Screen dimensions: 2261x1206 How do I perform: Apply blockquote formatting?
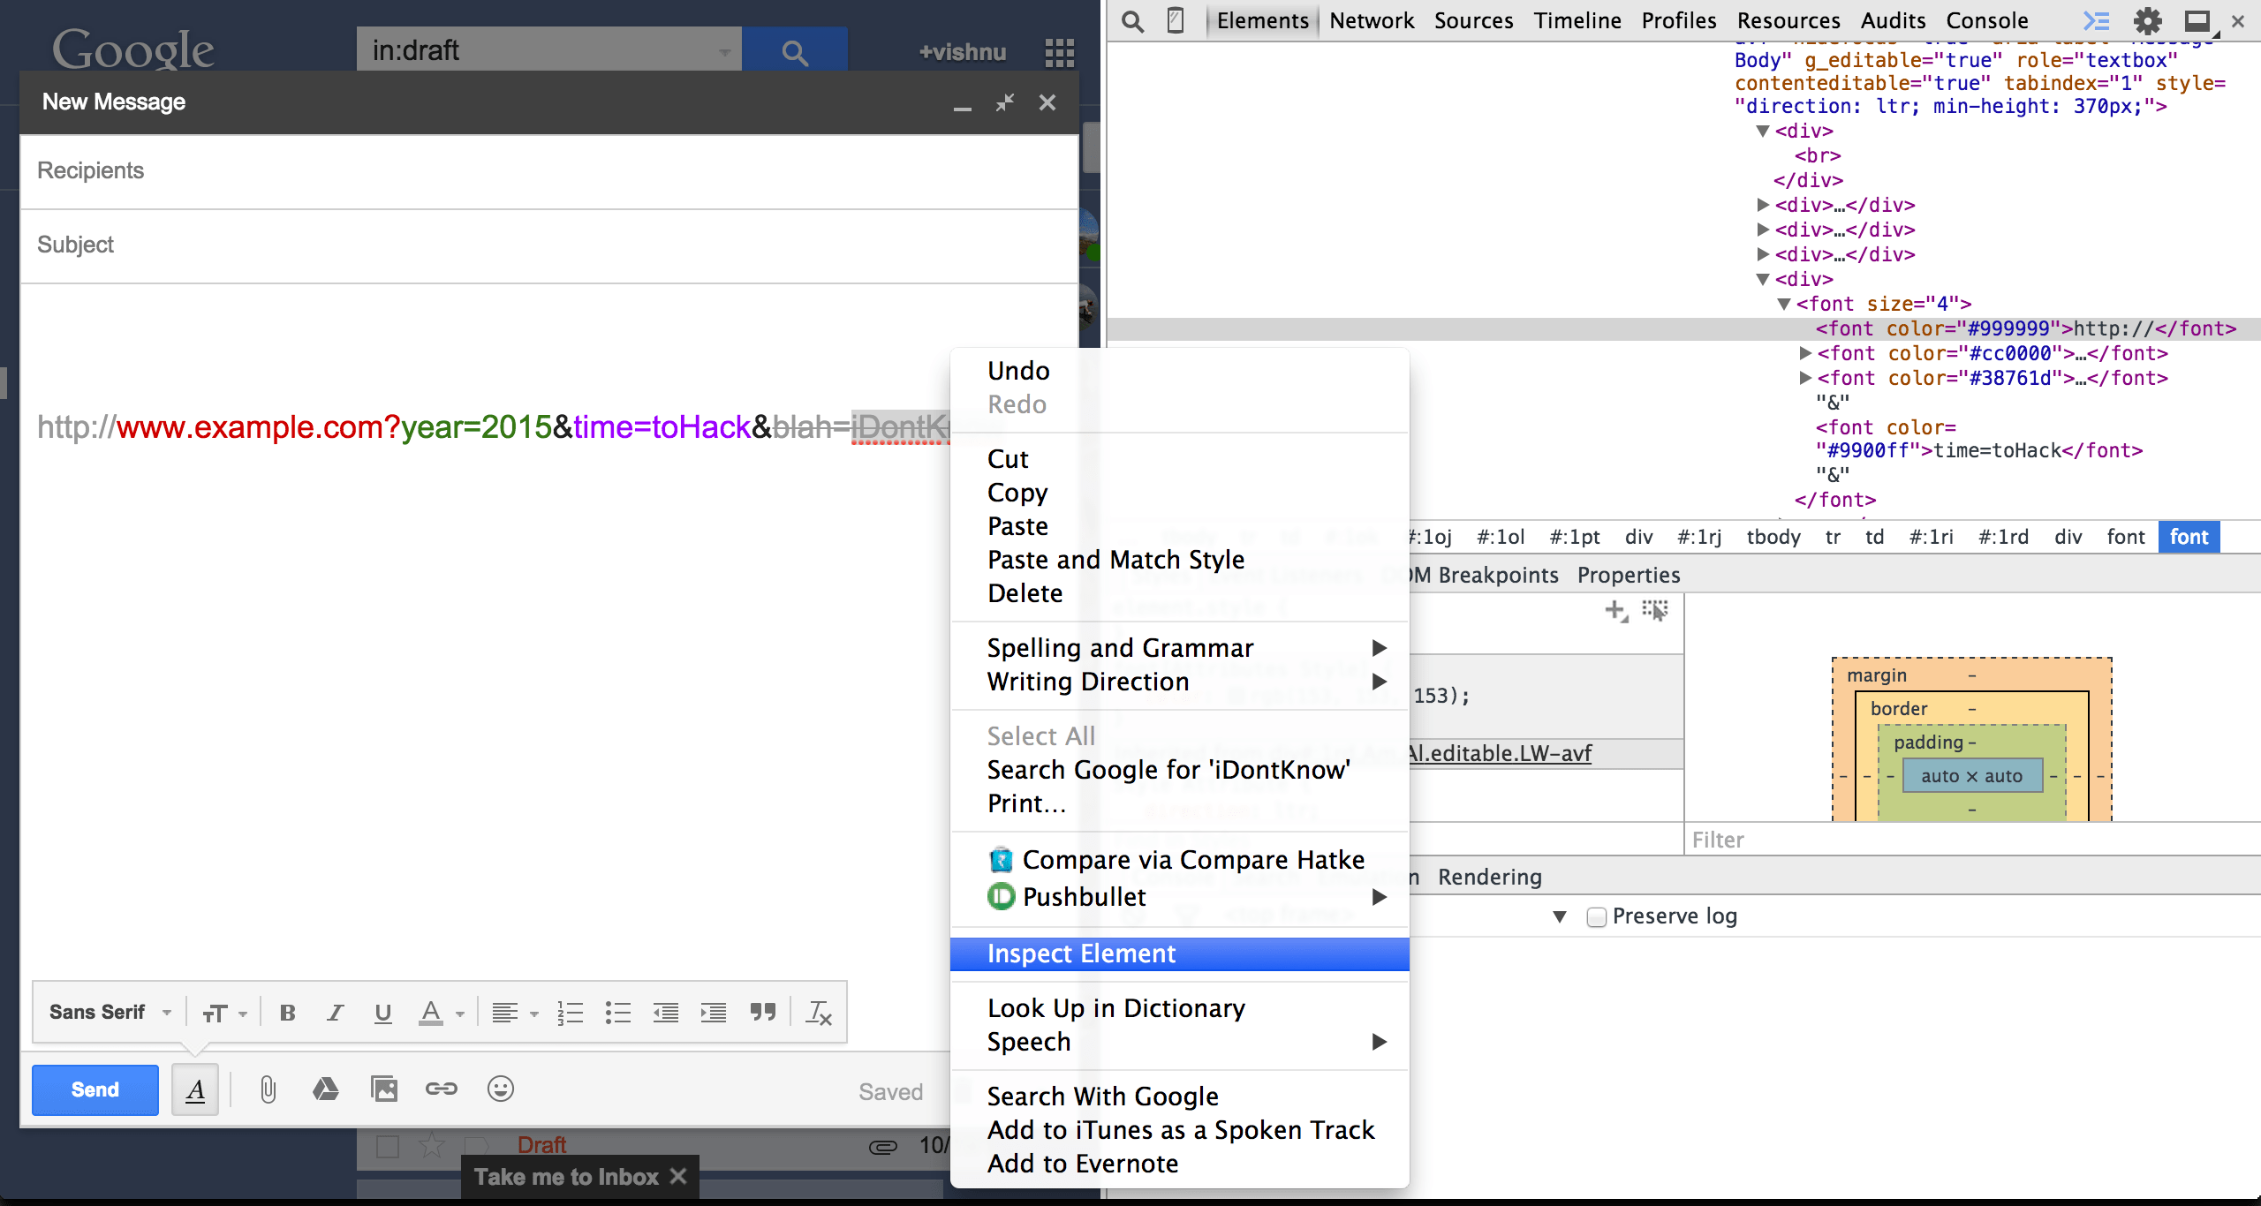pos(762,1013)
